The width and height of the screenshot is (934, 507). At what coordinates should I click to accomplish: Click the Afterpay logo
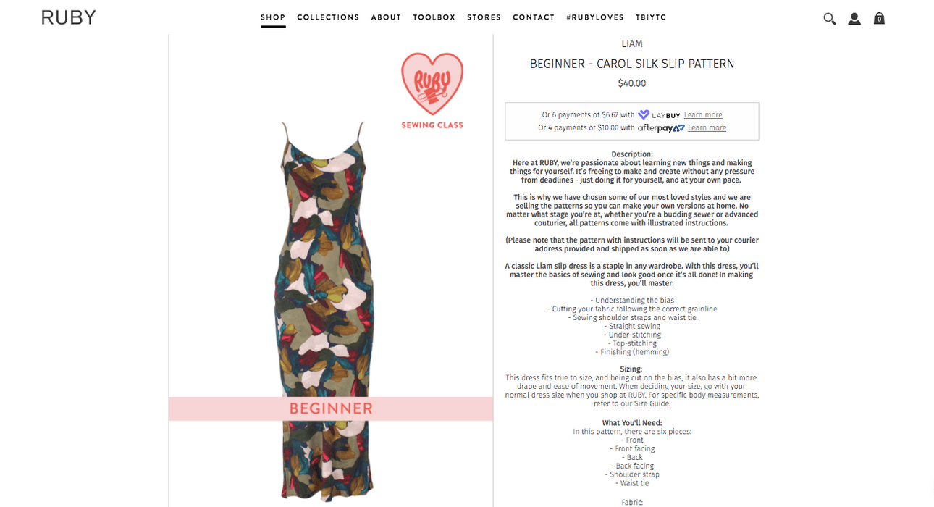661,128
